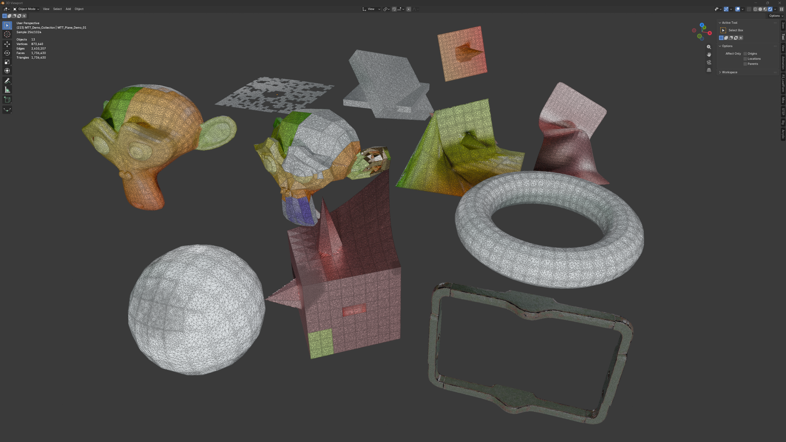Viewport: 786px width, 442px height.
Task: Open the viewport shading options dropdown
Action: [775, 9]
